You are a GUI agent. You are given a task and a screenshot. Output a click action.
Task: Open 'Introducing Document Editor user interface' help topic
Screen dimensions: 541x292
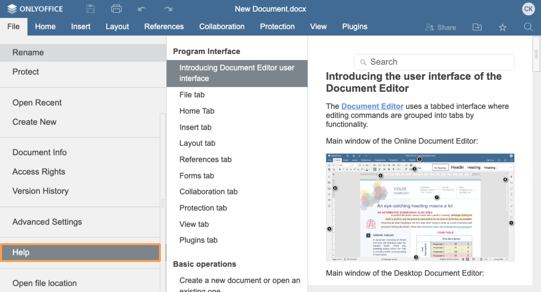point(237,73)
